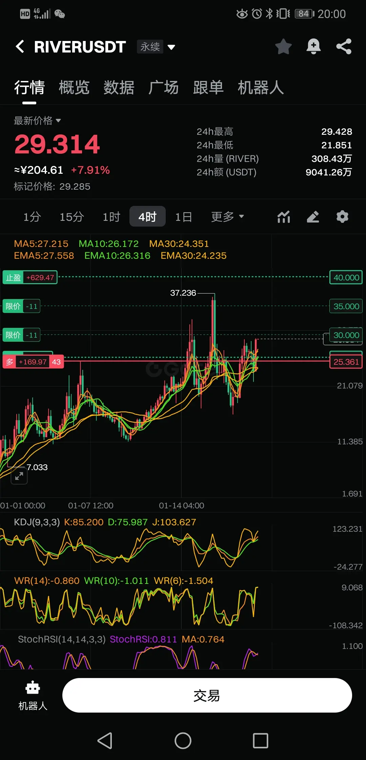This screenshot has height=760, width=366.
Task: Select the 15分 timeframe
Action: [x=72, y=216]
